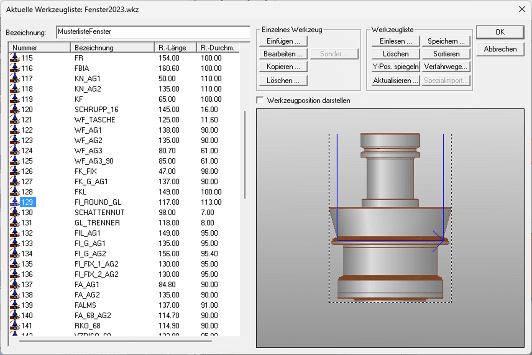
Task: Select the highlighted tool icon for 129
Action: [15, 202]
